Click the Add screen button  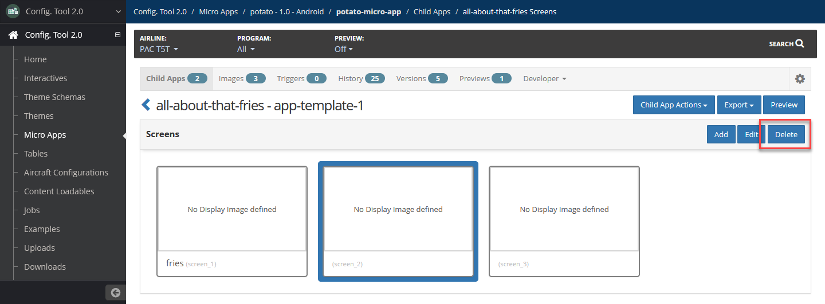point(721,134)
